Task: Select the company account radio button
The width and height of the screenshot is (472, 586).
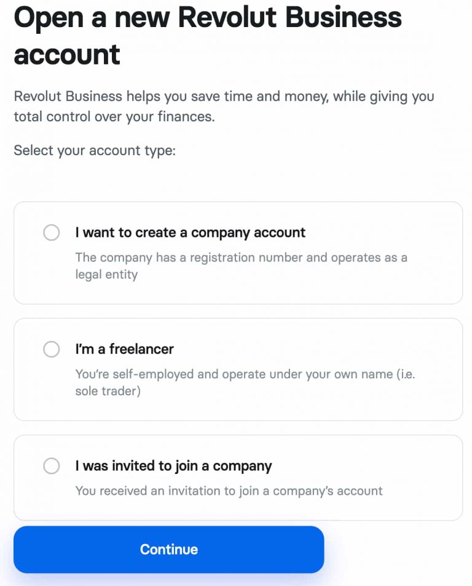Action: [x=52, y=233]
